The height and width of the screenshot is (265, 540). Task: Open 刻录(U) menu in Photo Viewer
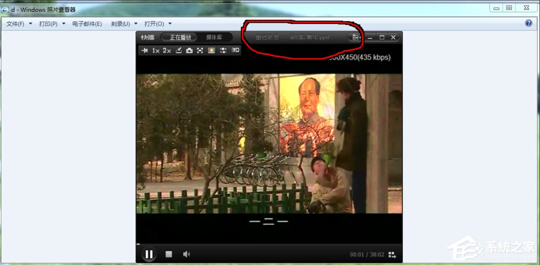pos(120,24)
